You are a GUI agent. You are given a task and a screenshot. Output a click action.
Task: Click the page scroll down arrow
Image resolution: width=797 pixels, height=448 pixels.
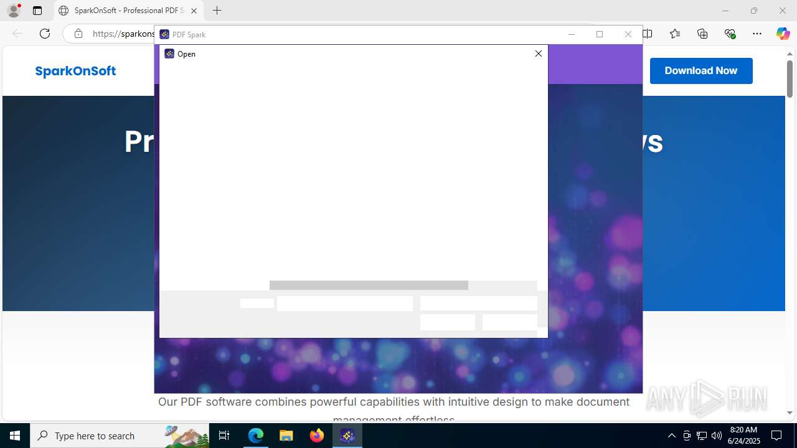pos(790,413)
